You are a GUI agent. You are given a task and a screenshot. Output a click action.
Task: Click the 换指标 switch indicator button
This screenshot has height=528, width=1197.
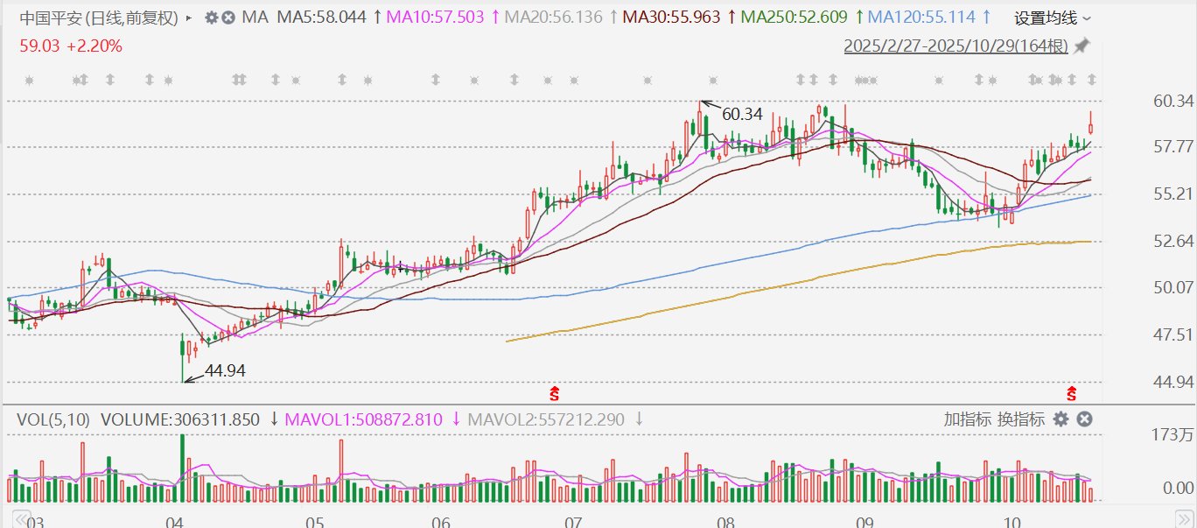[x=1023, y=419]
